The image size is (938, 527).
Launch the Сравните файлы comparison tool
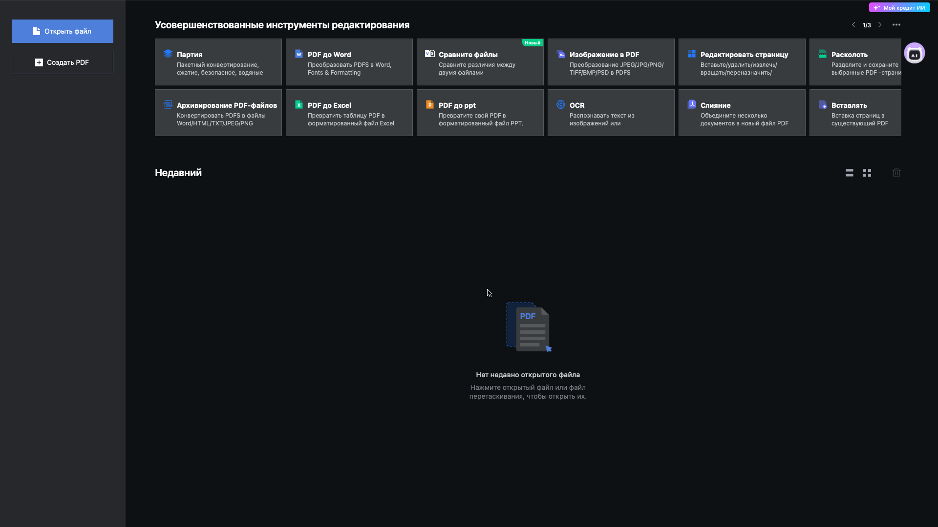pyautogui.click(x=480, y=62)
